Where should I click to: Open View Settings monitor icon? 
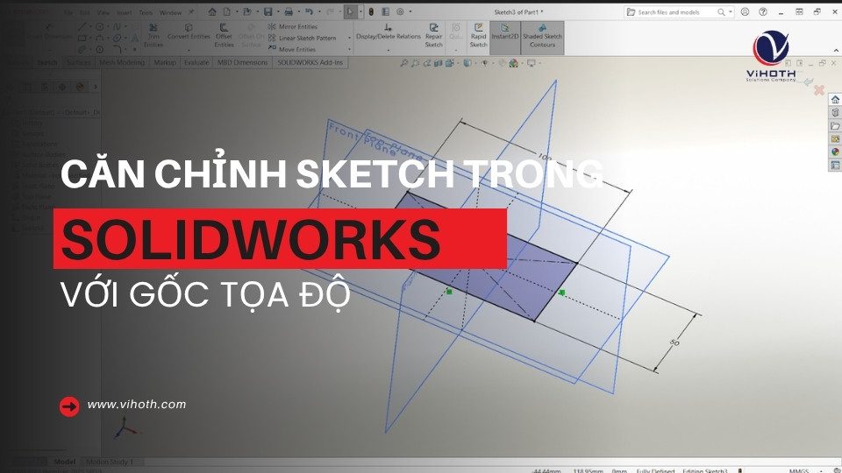532,63
